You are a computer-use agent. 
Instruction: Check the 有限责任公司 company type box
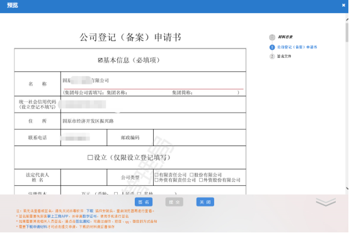coord(156,174)
